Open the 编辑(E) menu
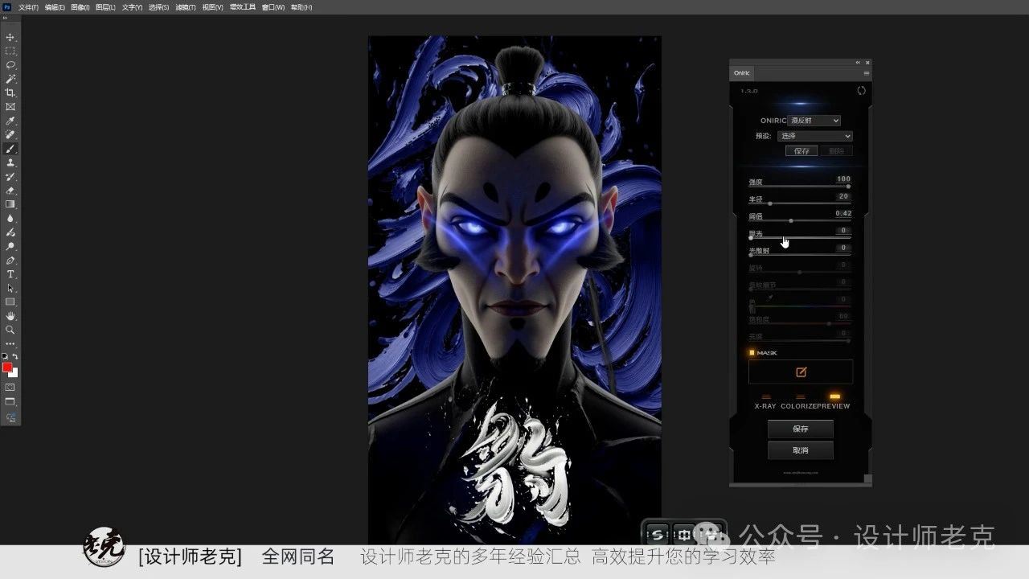This screenshot has width=1029, height=579. pyautogui.click(x=55, y=7)
